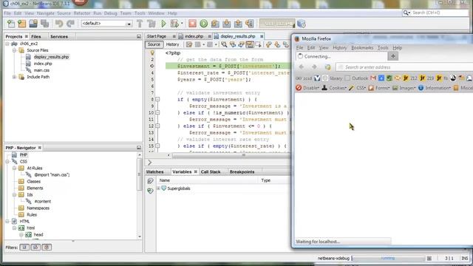Click the Firefox back arrow button
Viewport: 473px width, 266px height.
coord(302,67)
